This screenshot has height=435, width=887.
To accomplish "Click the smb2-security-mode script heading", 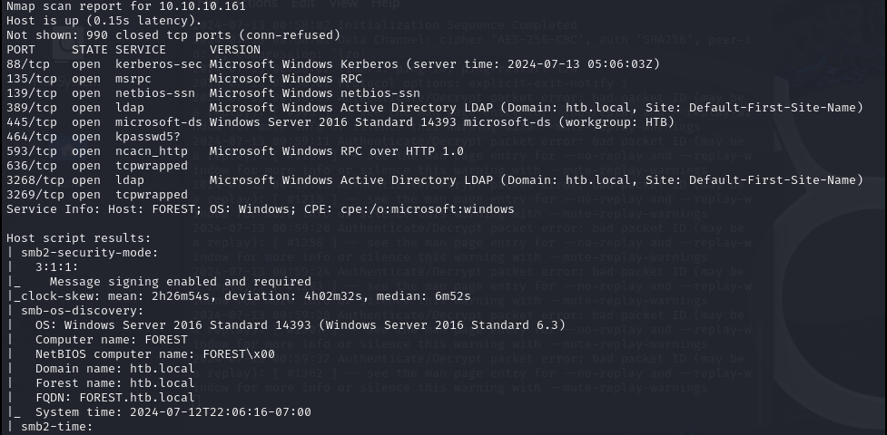I will tap(89, 253).
